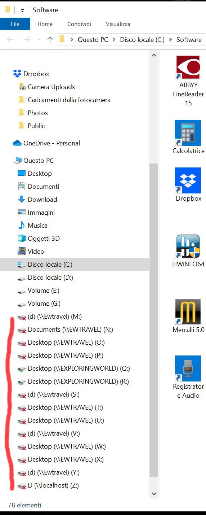Open Registratore Audio shortcut
Screen dimensions: 206x515
188,377
